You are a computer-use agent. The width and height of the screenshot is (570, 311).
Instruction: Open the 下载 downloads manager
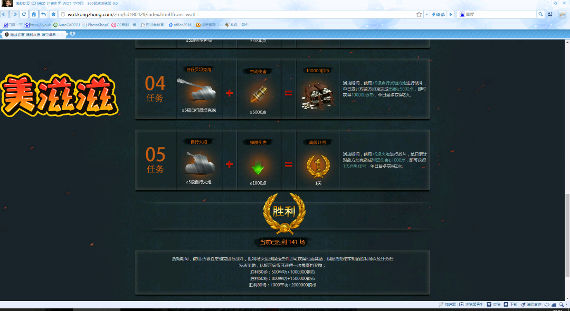[x=510, y=305]
